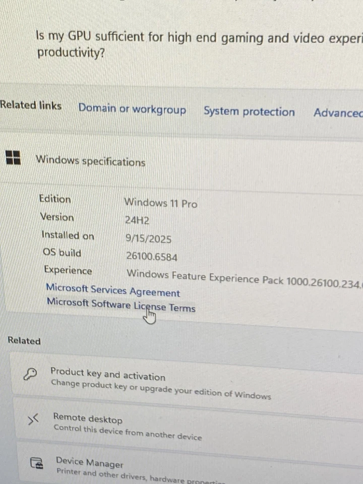Launch Device Manager from Related list
Viewport: 363px width, 484px height.
pyautogui.click(x=190, y=466)
